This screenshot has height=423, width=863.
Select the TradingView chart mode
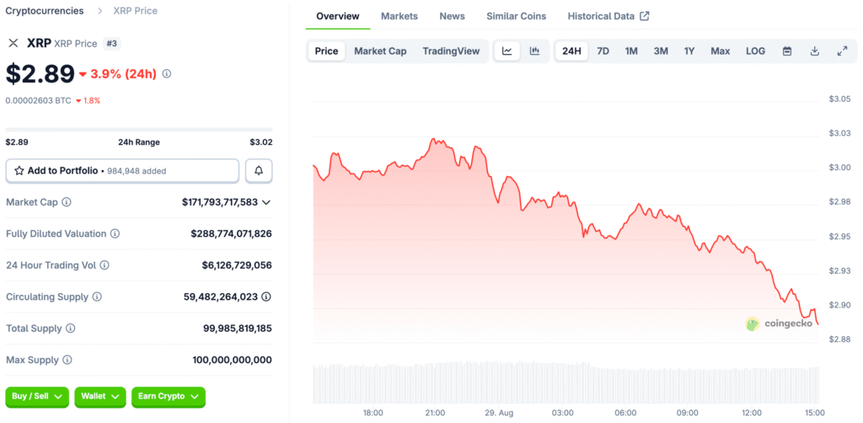coord(452,51)
